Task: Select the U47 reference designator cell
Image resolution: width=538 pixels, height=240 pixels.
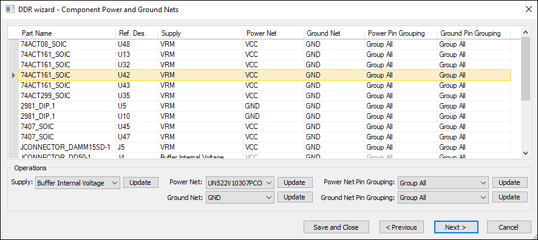Action: [x=137, y=136]
